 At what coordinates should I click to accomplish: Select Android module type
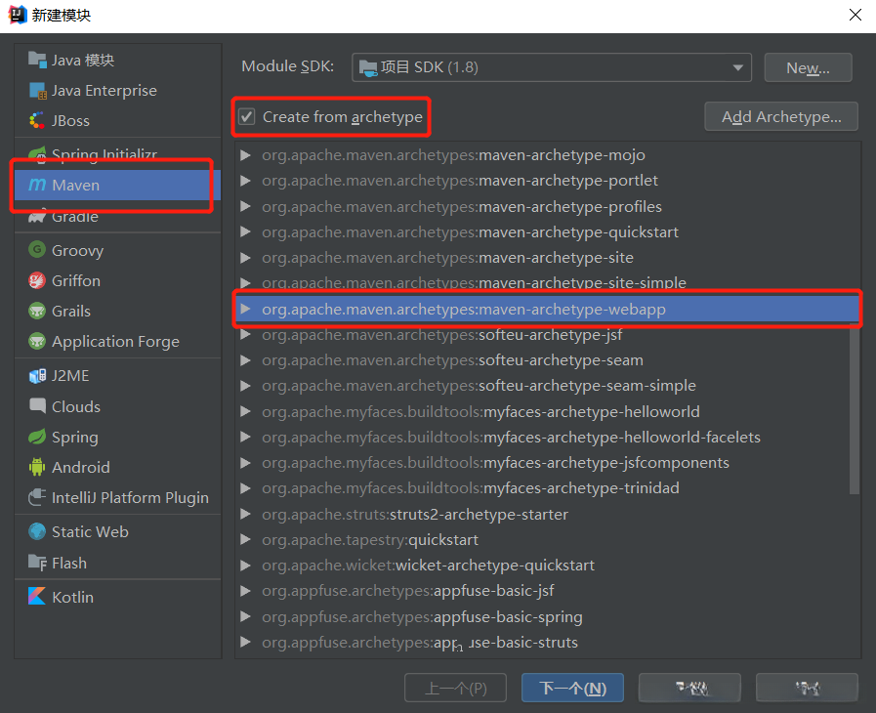point(118,467)
